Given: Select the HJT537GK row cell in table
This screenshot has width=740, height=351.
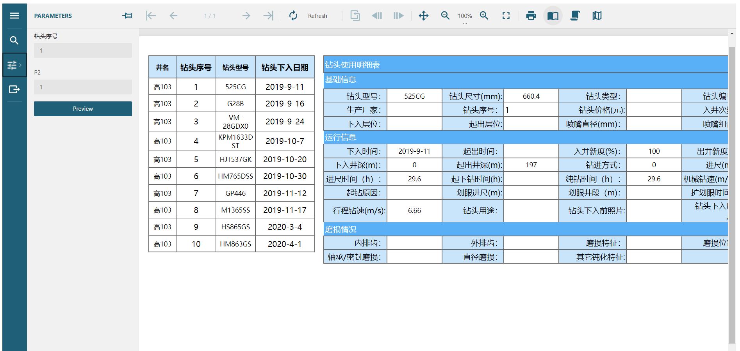Looking at the screenshot, I should 235,160.
